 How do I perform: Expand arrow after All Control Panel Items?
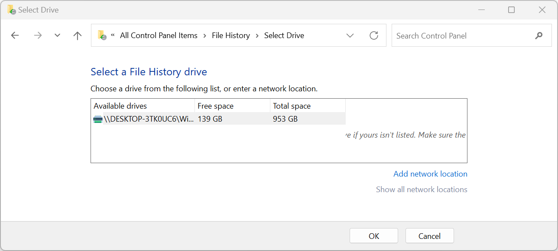click(x=204, y=35)
